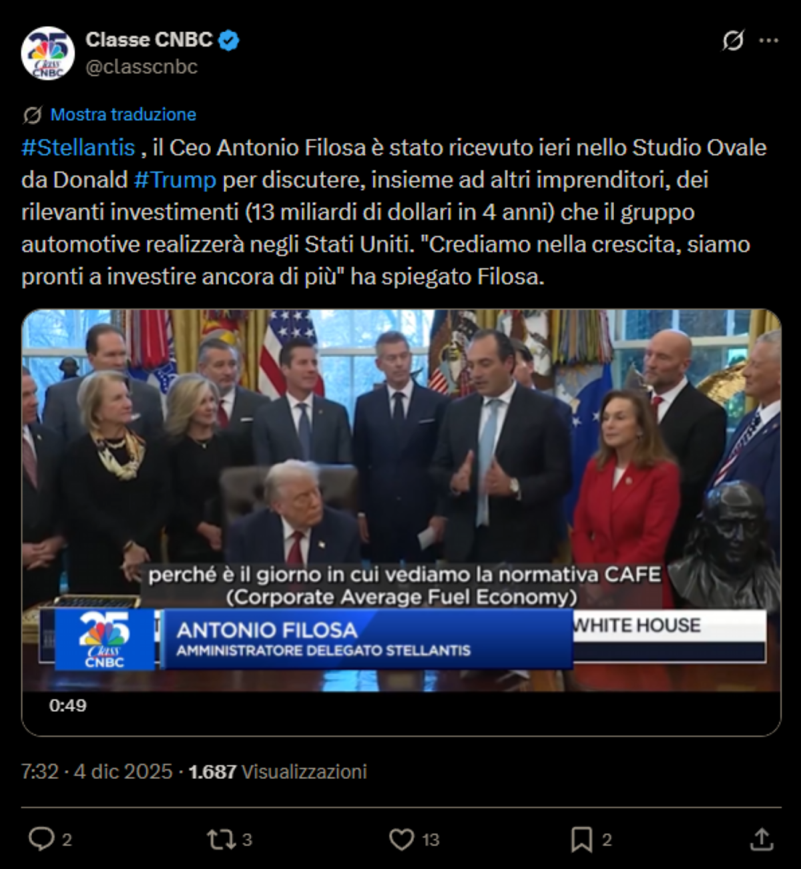Click the blue verified badge icon
Image resolution: width=801 pixels, height=869 pixels.
[x=230, y=40]
